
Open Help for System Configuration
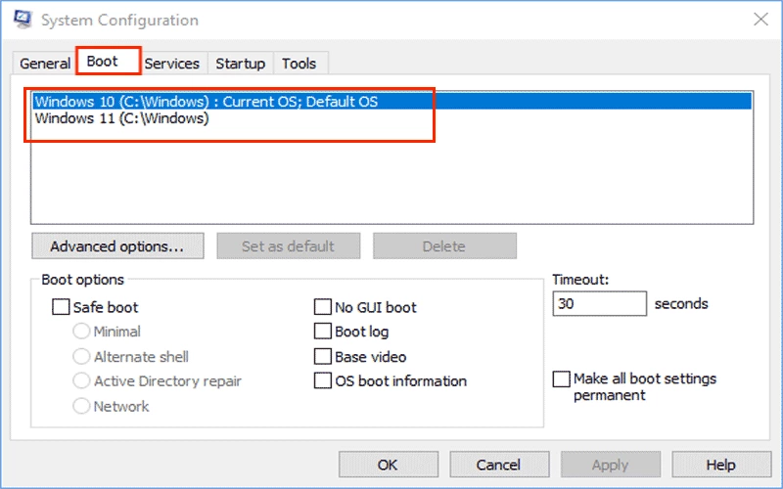(721, 465)
